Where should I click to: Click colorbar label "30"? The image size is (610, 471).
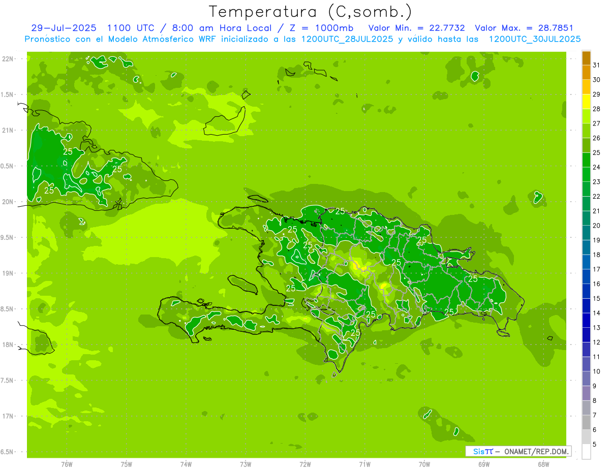(597, 80)
